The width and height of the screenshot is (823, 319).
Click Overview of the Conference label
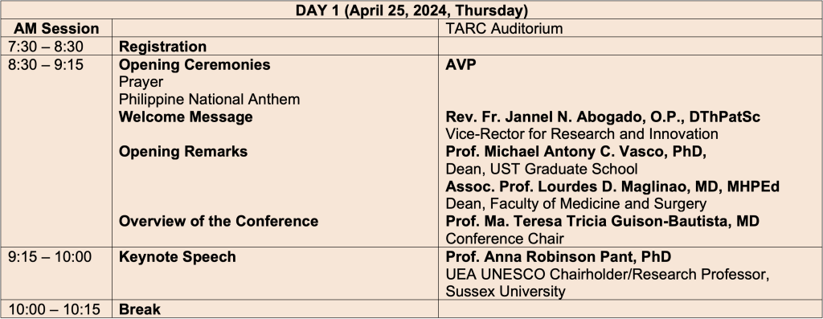219,222
